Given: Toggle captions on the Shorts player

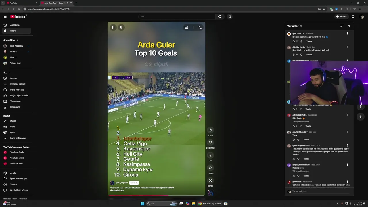Looking at the screenshot, I should [x=186, y=28].
